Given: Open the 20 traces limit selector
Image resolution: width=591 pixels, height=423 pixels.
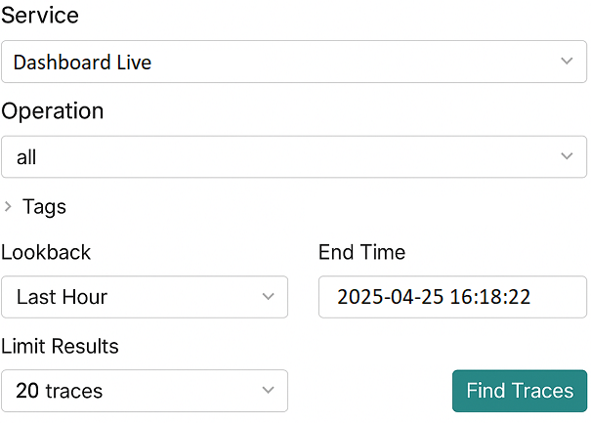Looking at the screenshot, I should point(144,391).
